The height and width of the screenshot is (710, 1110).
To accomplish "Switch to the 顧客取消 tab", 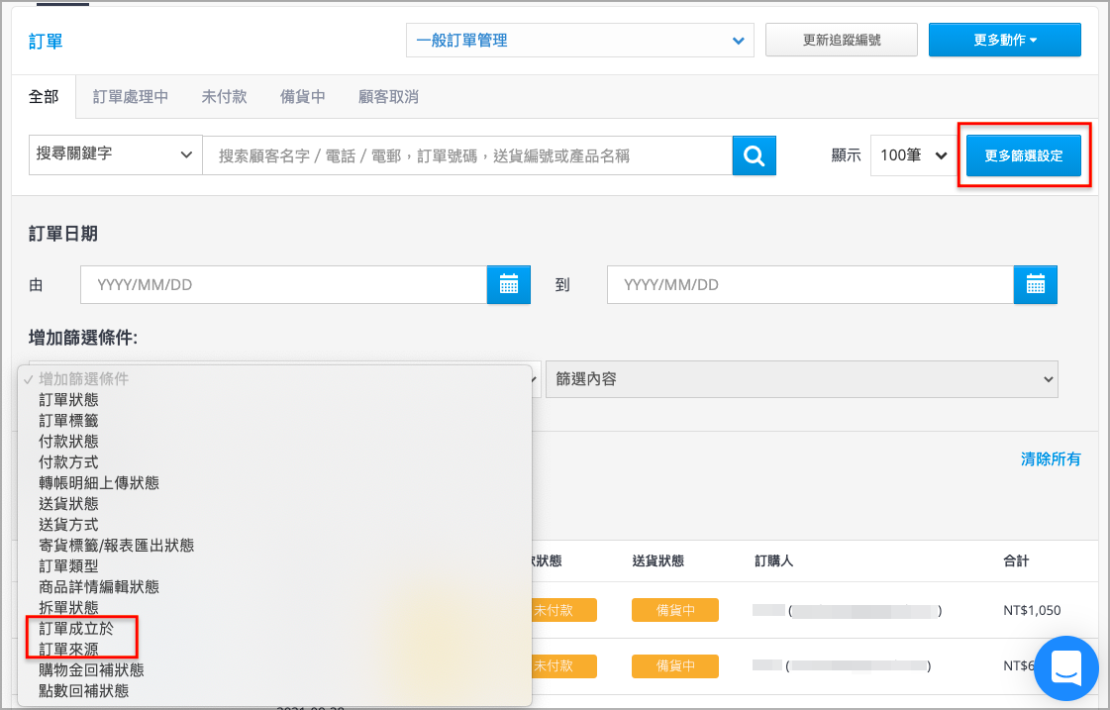I will pos(388,97).
